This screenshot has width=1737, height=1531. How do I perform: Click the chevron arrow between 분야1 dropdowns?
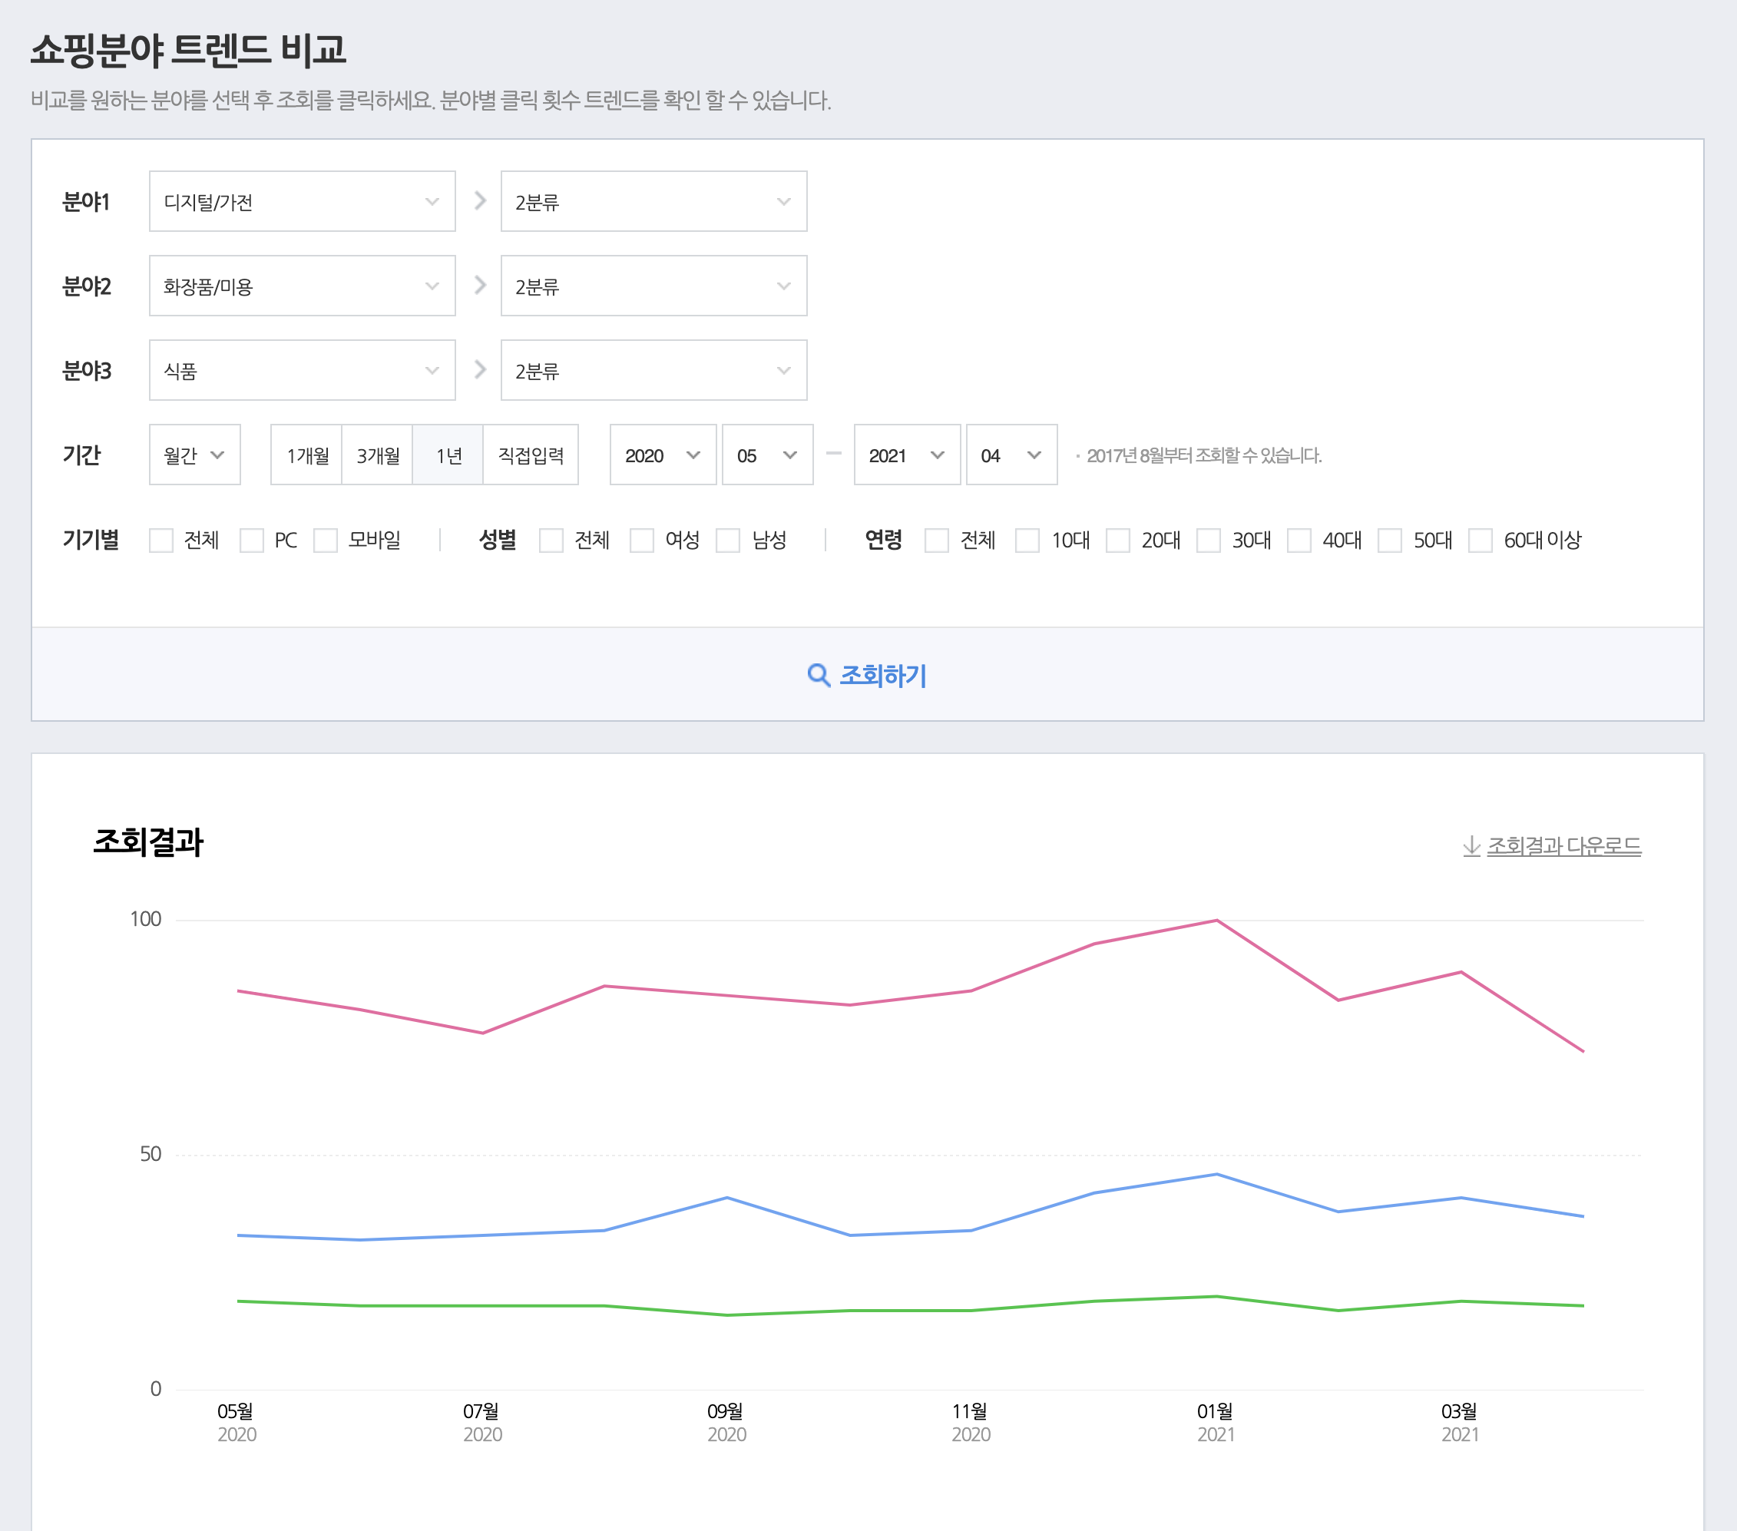480,201
